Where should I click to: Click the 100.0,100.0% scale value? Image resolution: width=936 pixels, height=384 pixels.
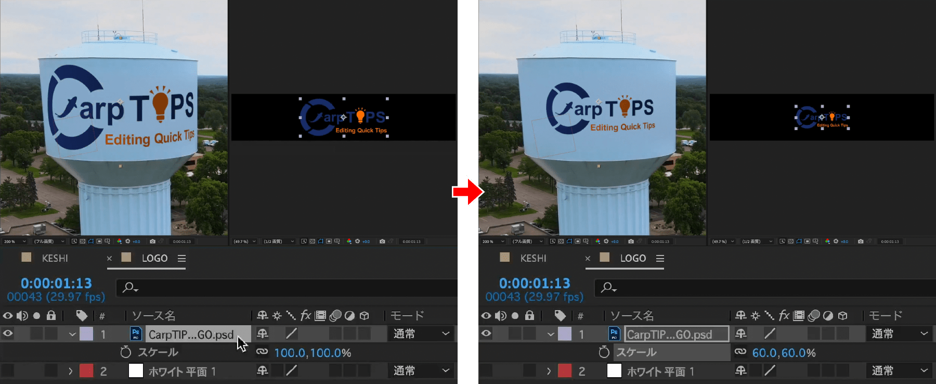point(313,353)
